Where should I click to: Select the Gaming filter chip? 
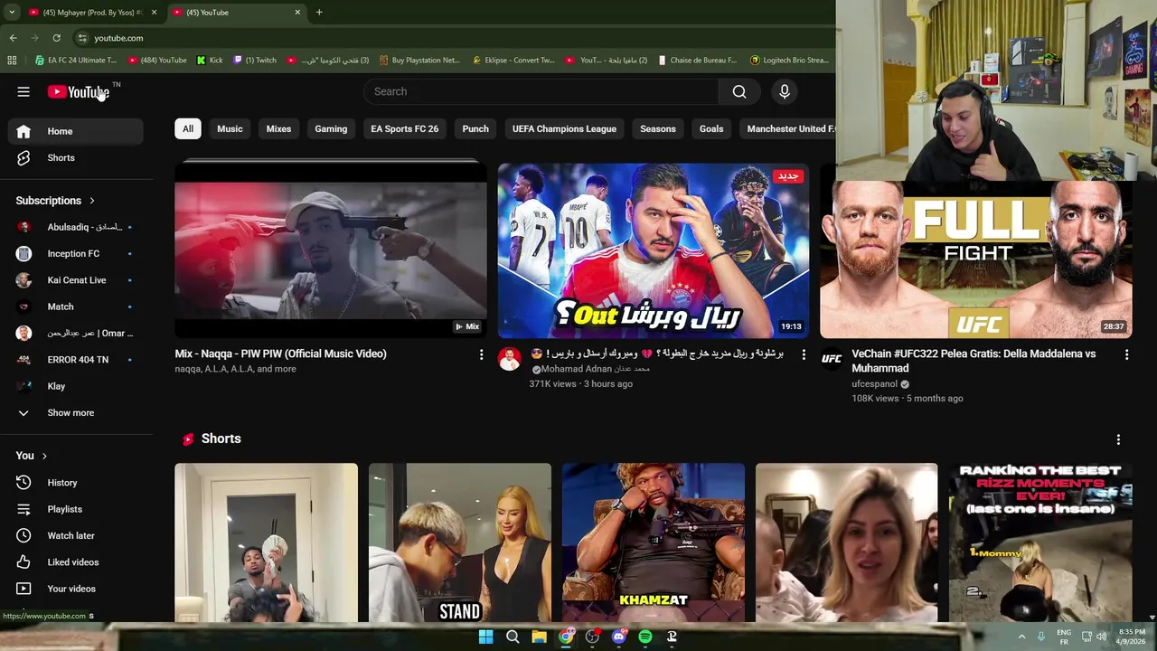(x=331, y=128)
